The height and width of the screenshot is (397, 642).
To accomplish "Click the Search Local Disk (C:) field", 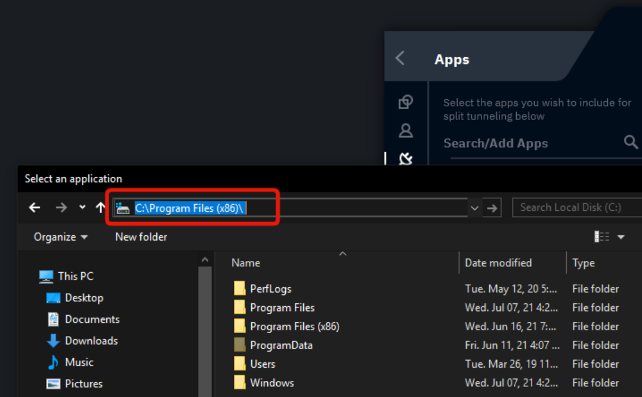I will 573,208.
